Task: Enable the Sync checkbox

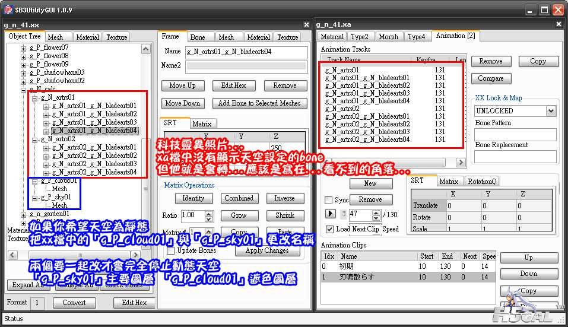Action: [x=329, y=200]
